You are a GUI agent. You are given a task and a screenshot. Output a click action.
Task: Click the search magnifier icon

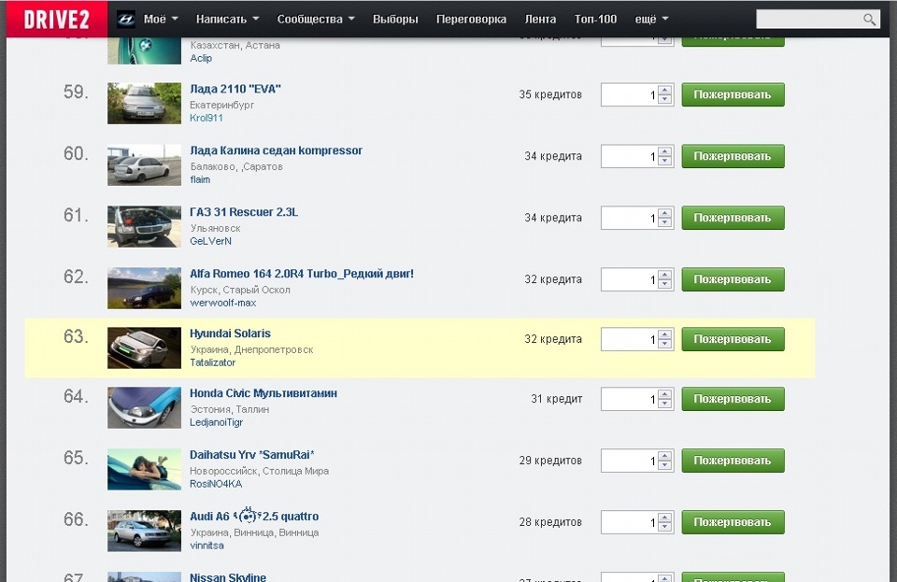(x=870, y=20)
